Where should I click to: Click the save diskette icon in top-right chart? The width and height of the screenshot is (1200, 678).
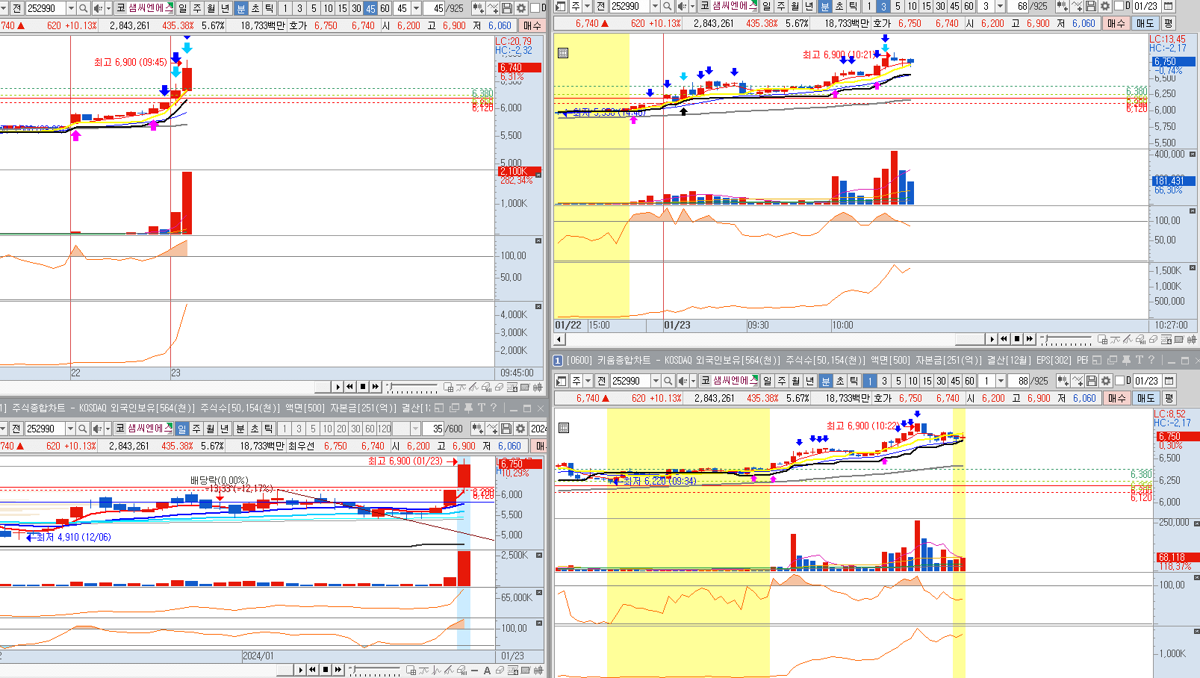tap(1091, 6)
